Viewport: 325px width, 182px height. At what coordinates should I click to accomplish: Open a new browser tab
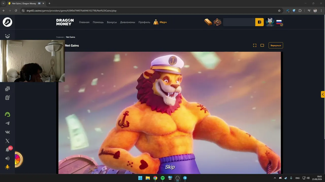[x=49, y=4]
